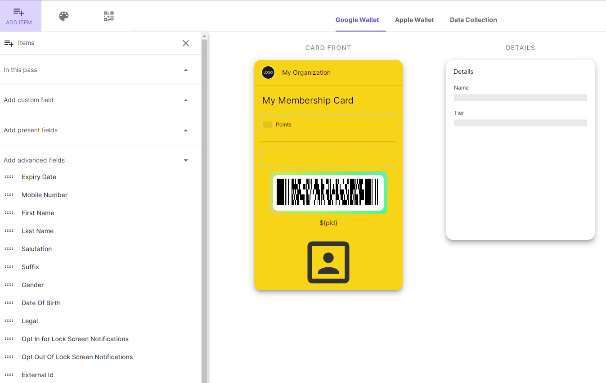Select the External Id field item
This screenshot has height=383, width=606.
pyautogui.click(x=37, y=375)
